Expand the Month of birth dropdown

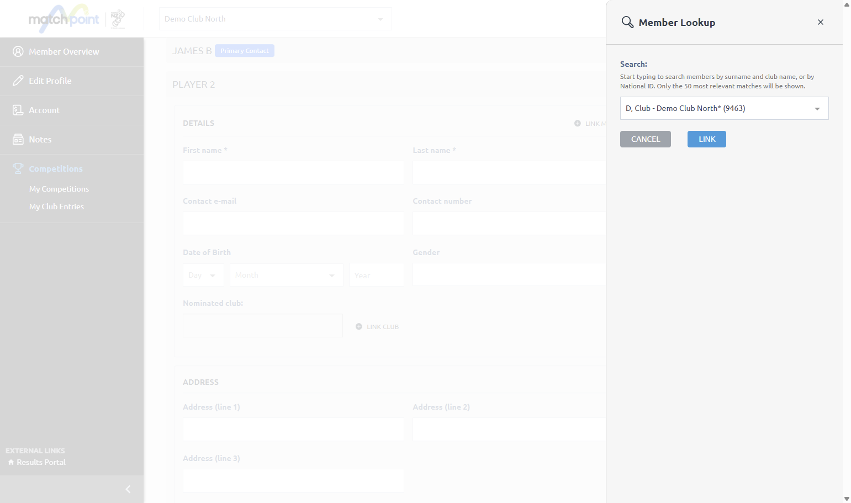[x=287, y=275]
